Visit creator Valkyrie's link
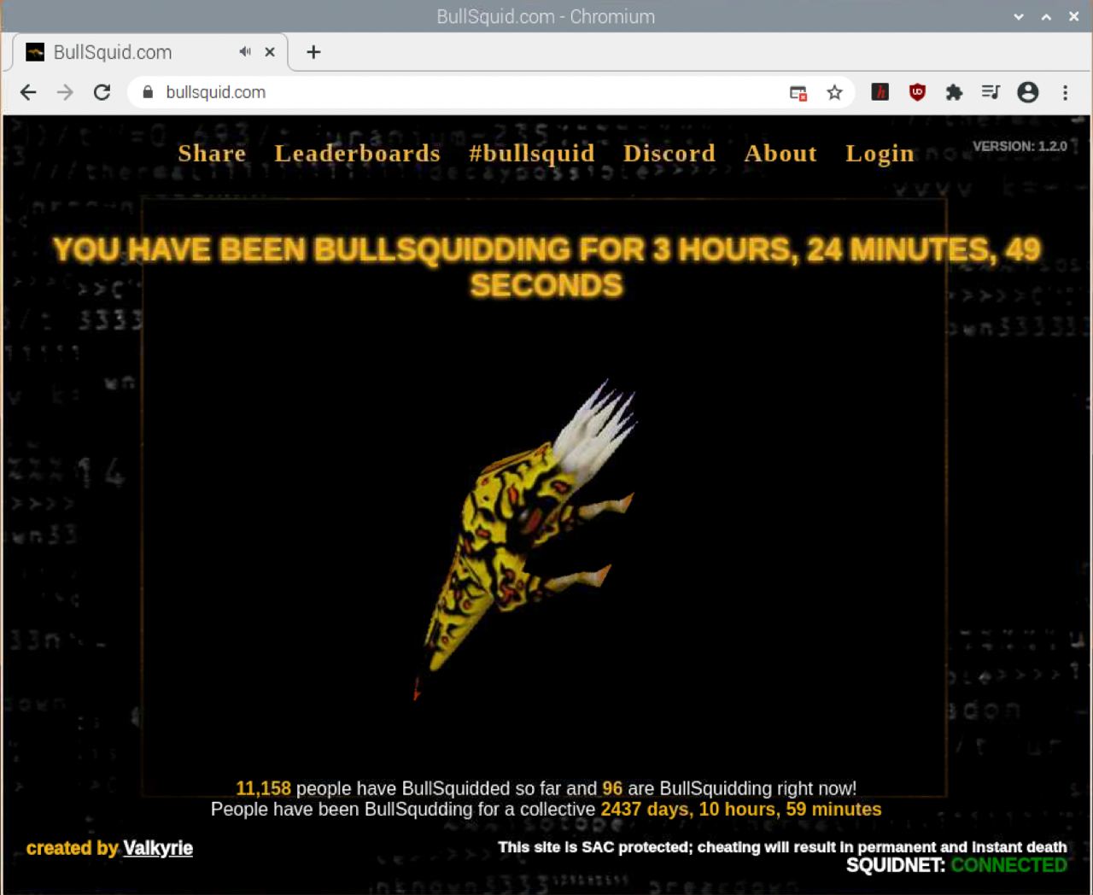1093x895 pixels. (158, 848)
